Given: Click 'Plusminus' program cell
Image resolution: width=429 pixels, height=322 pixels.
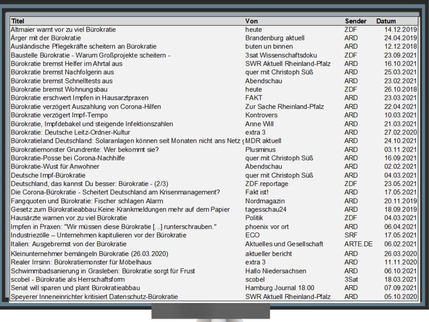Looking at the screenshot, I should [x=261, y=150].
